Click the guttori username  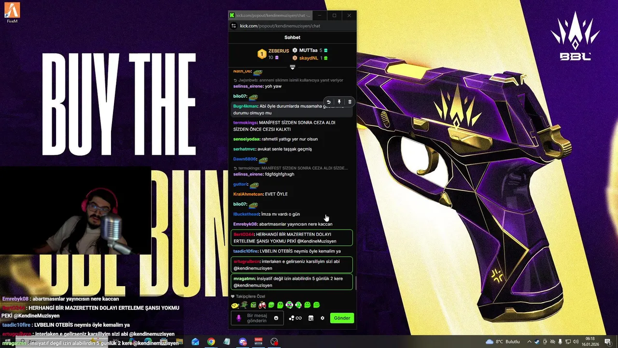coord(240,184)
